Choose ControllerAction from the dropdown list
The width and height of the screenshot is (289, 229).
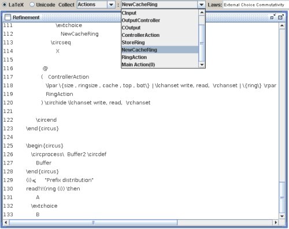(160, 35)
